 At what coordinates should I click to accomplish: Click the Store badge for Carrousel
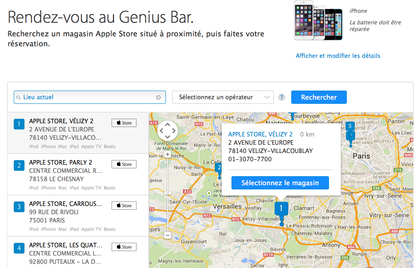(x=124, y=206)
